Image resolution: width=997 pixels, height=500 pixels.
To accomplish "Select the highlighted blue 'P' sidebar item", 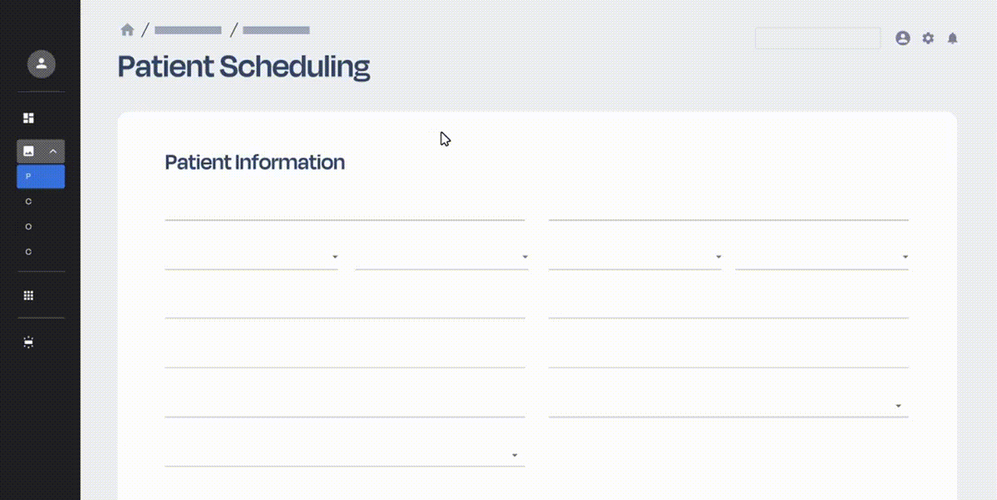I will click(x=41, y=177).
